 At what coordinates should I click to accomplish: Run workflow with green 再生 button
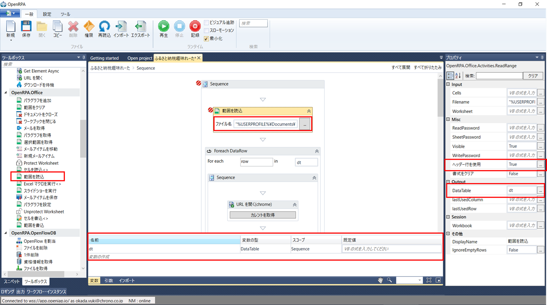click(164, 26)
